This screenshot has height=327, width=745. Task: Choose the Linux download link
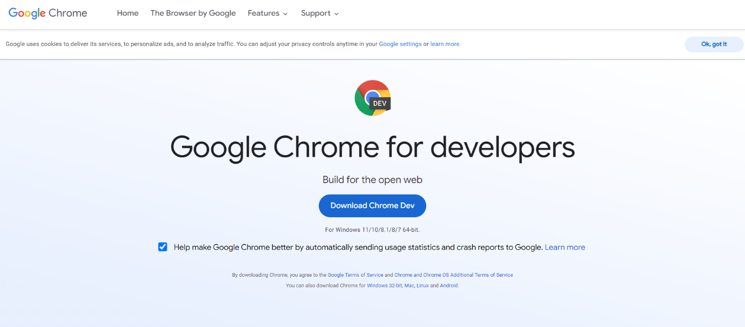pos(422,285)
